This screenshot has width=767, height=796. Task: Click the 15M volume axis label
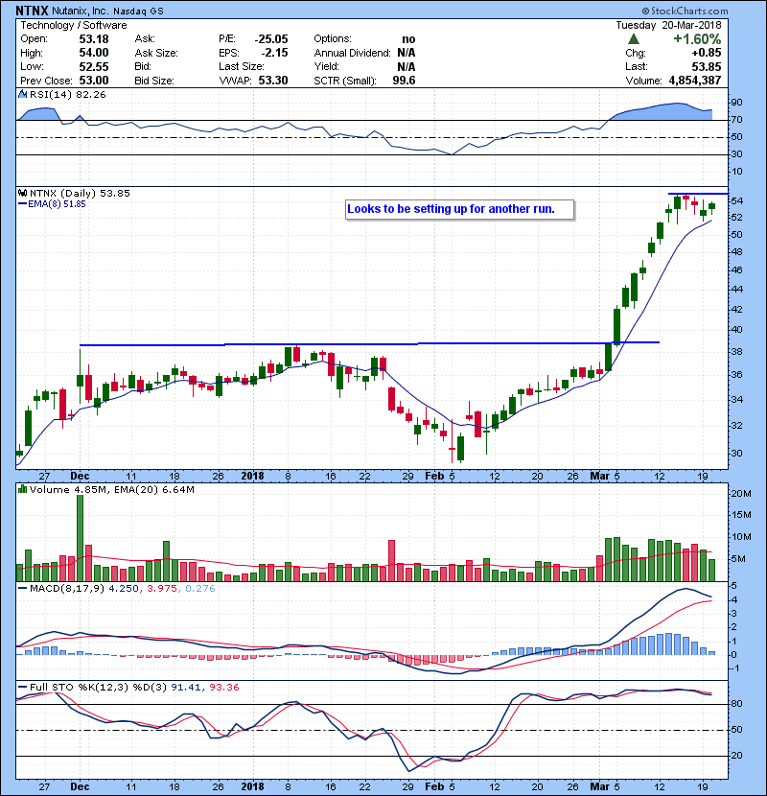tap(740, 515)
